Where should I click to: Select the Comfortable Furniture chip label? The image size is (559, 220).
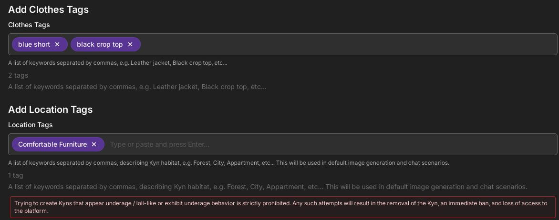click(52, 144)
